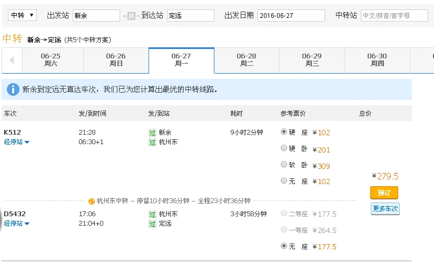The height and width of the screenshot is (263, 434).
Task: Click the orange transfer icon at 杭州东中转
Action: pos(91,201)
